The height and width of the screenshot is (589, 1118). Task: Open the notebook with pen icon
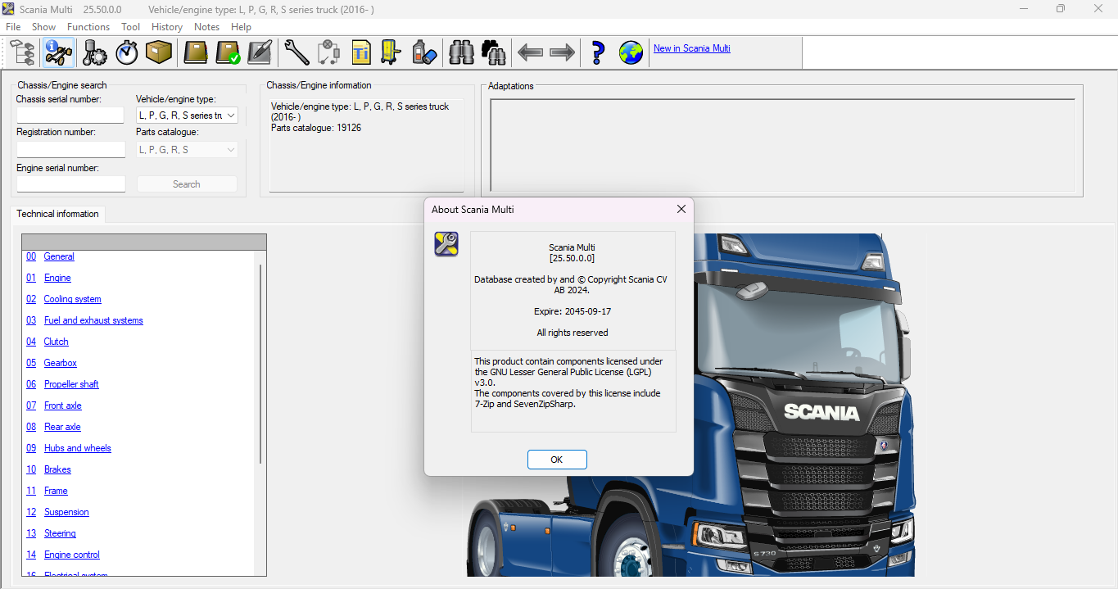[x=260, y=53]
